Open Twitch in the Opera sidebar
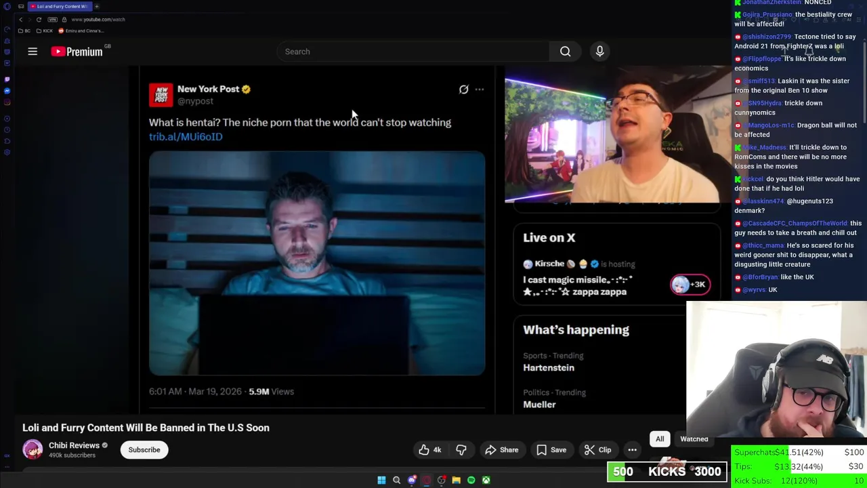867x488 pixels. [7, 79]
